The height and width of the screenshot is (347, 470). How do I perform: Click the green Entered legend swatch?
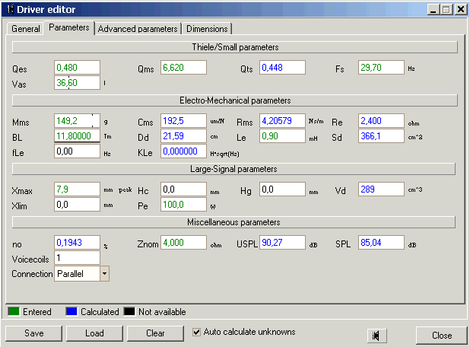[14, 311]
